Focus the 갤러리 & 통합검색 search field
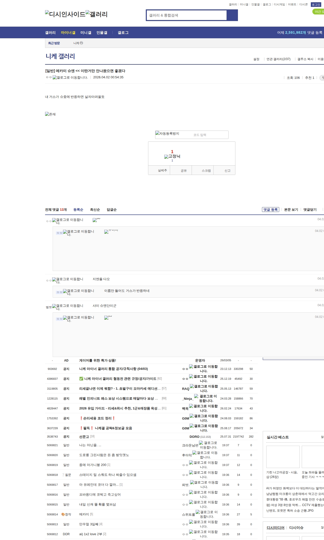 187,15
